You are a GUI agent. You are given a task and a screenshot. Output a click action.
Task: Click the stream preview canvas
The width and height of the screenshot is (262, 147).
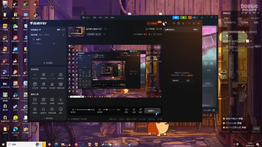115,71
